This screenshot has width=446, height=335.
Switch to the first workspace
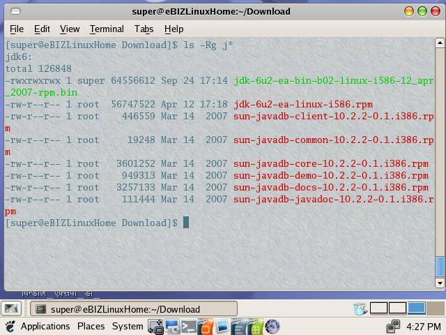pos(378,308)
